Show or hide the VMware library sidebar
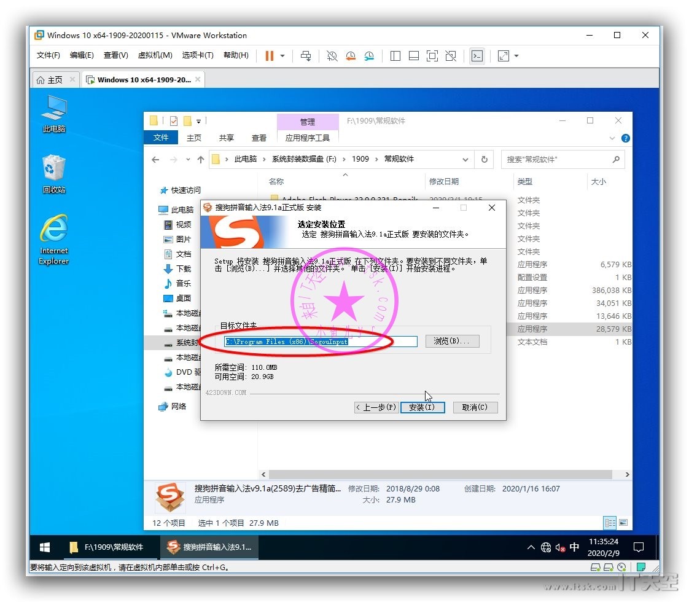Viewport: 689px width, 602px height. tap(395, 56)
